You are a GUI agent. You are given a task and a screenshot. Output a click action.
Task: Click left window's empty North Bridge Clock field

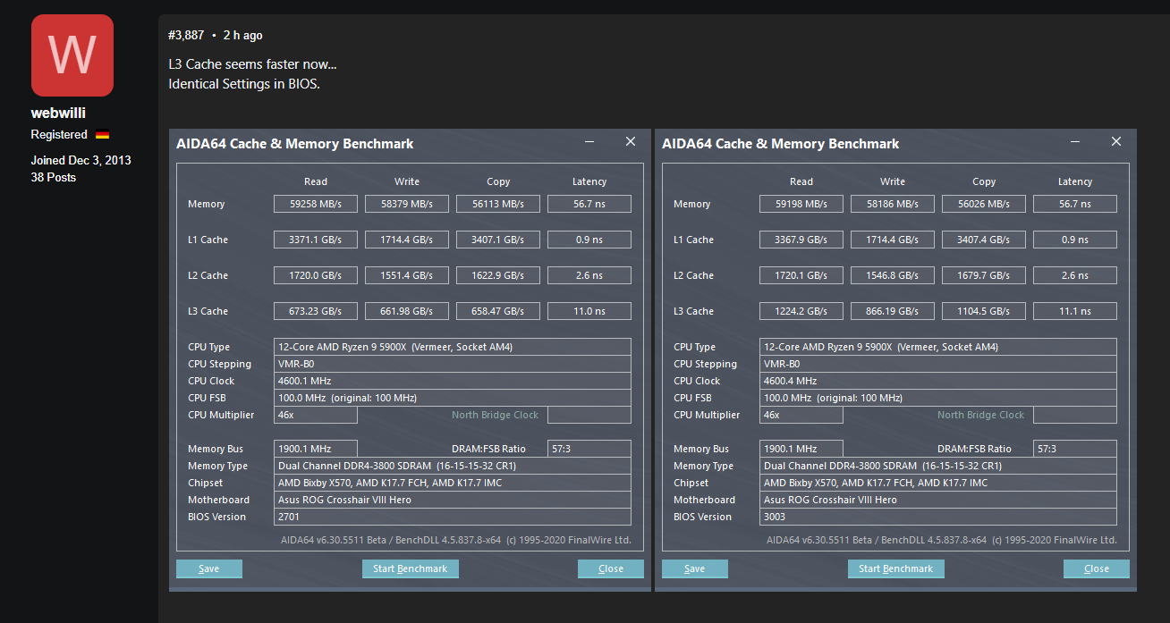589,415
